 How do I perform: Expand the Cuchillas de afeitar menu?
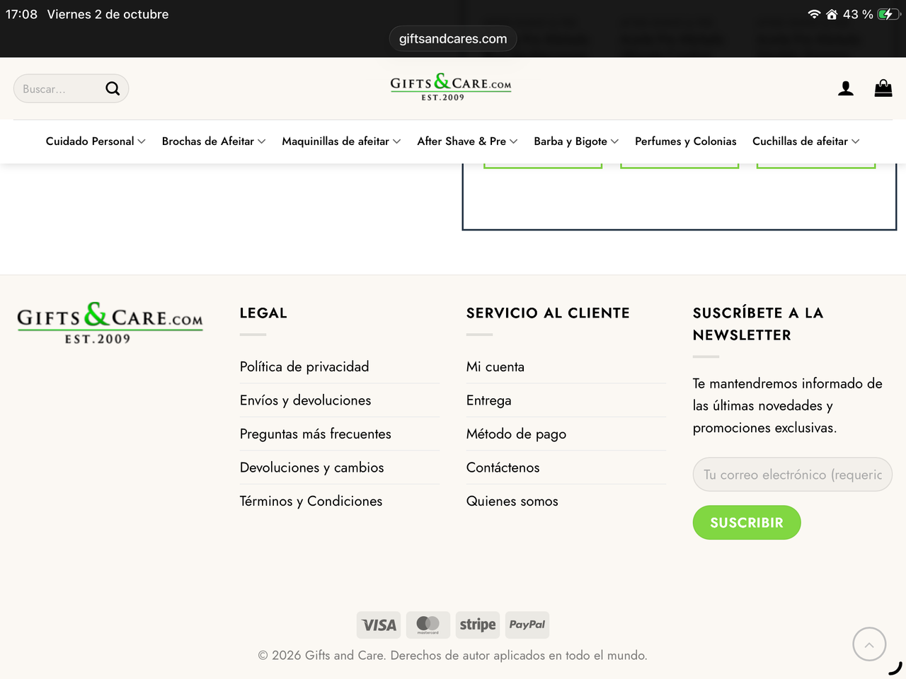(806, 141)
